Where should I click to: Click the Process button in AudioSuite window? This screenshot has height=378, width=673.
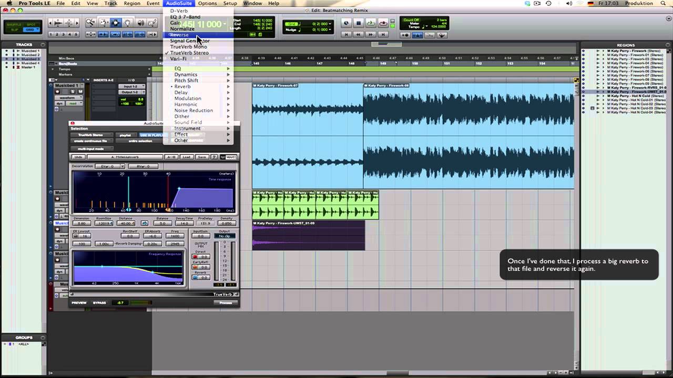226,303
